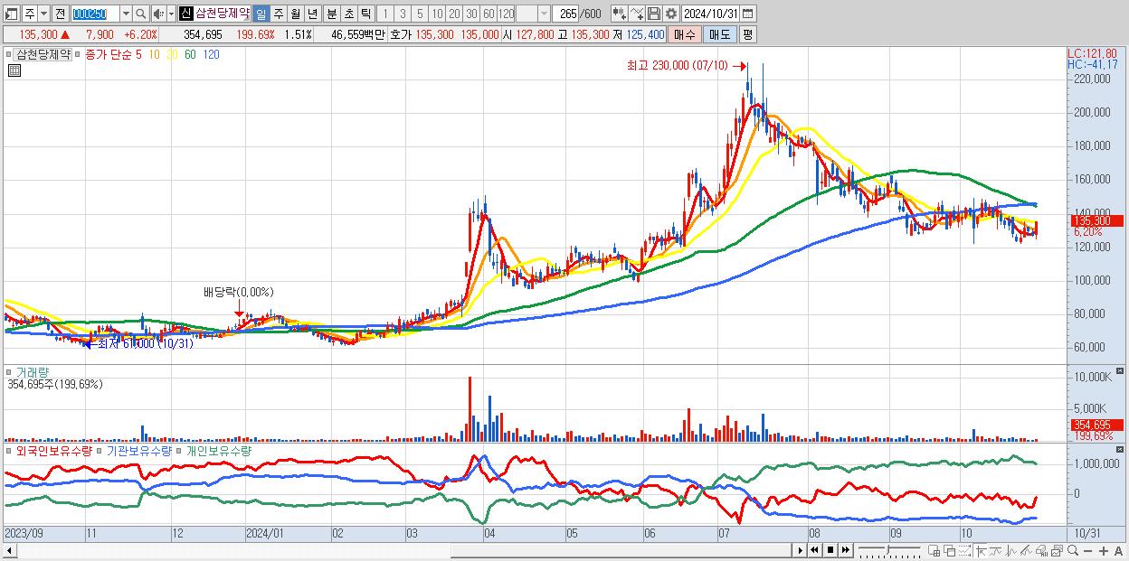Open the stock code history dropdown
1129x561 pixels.
click(x=126, y=14)
